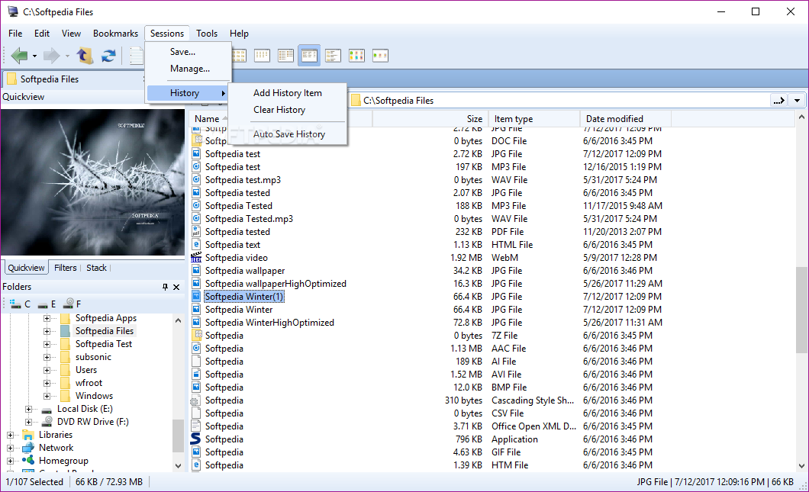Click the Softpedia video file icon
This screenshot has height=492, width=809.
pos(196,257)
